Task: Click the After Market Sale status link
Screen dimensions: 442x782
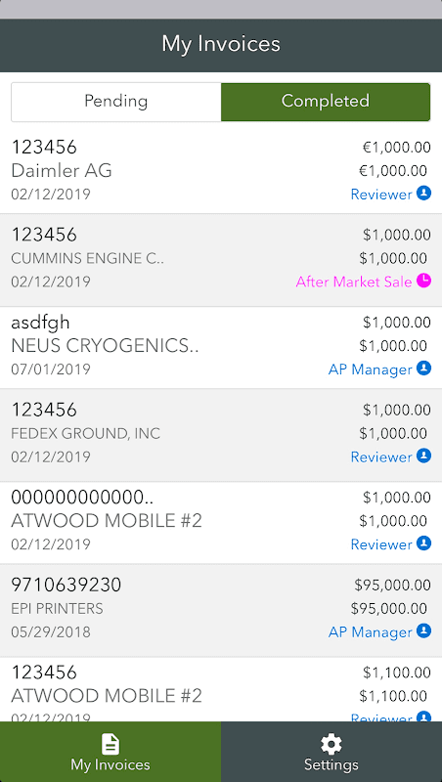Action: click(354, 282)
